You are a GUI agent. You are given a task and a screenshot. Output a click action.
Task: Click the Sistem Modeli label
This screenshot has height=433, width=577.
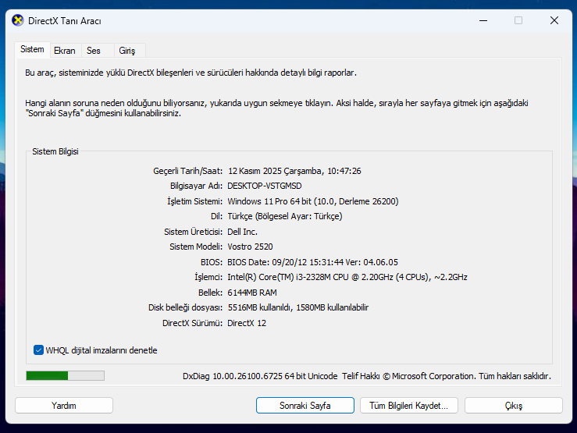[196, 247]
